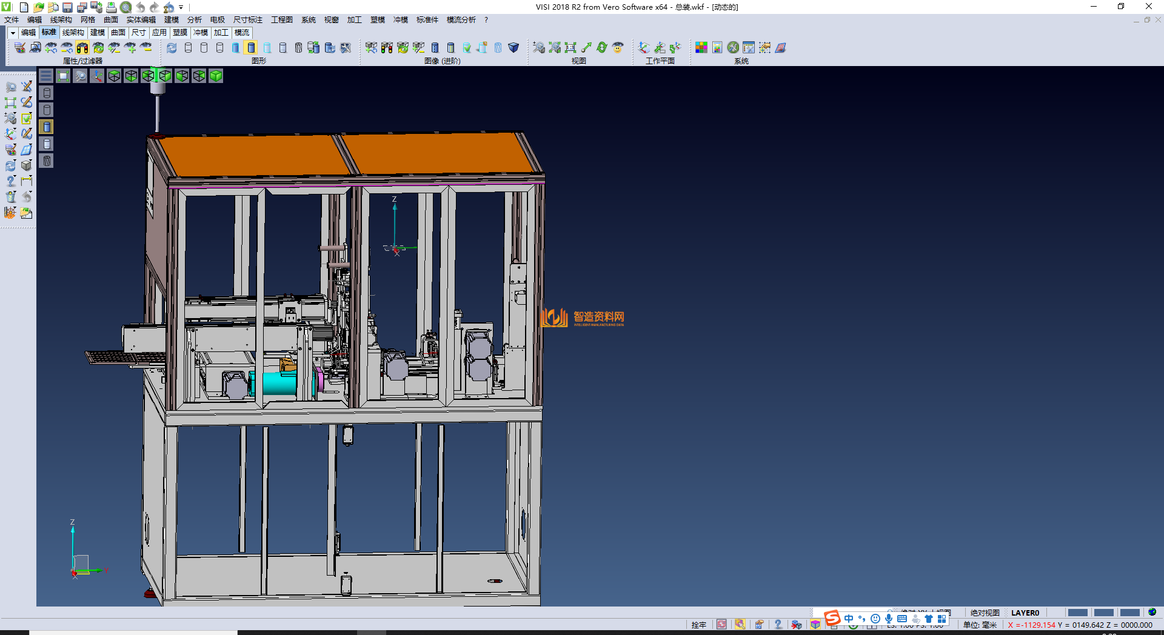This screenshot has height=635, width=1164.
Task: Click the 单位: 毫米 units button
Action: [980, 625]
